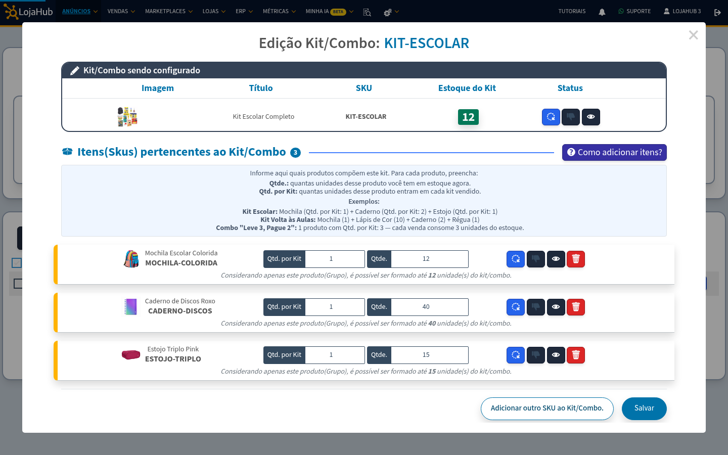
Task: Click the logout arrow icon
Action: click(x=717, y=12)
